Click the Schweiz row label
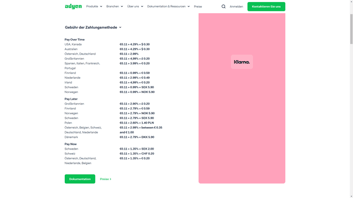353x198 pixels. point(70,154)
